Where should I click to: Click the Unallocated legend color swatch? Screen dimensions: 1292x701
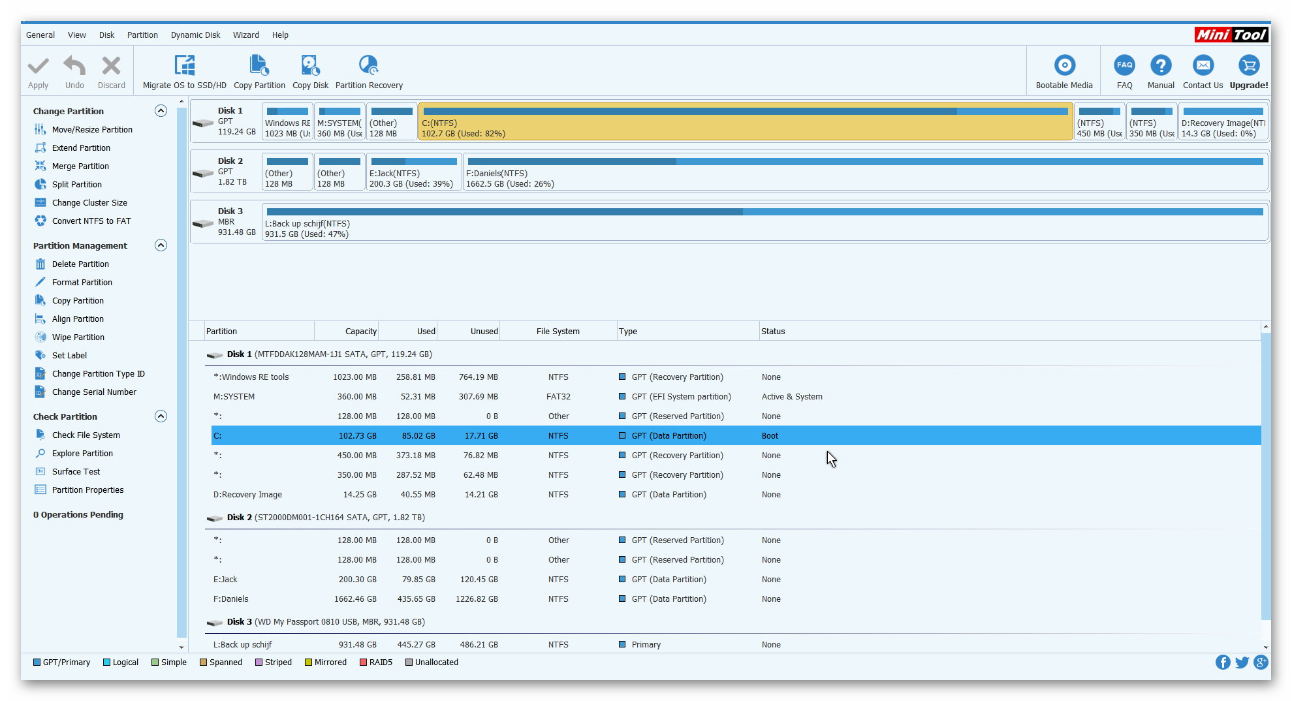tap(409, 662)
